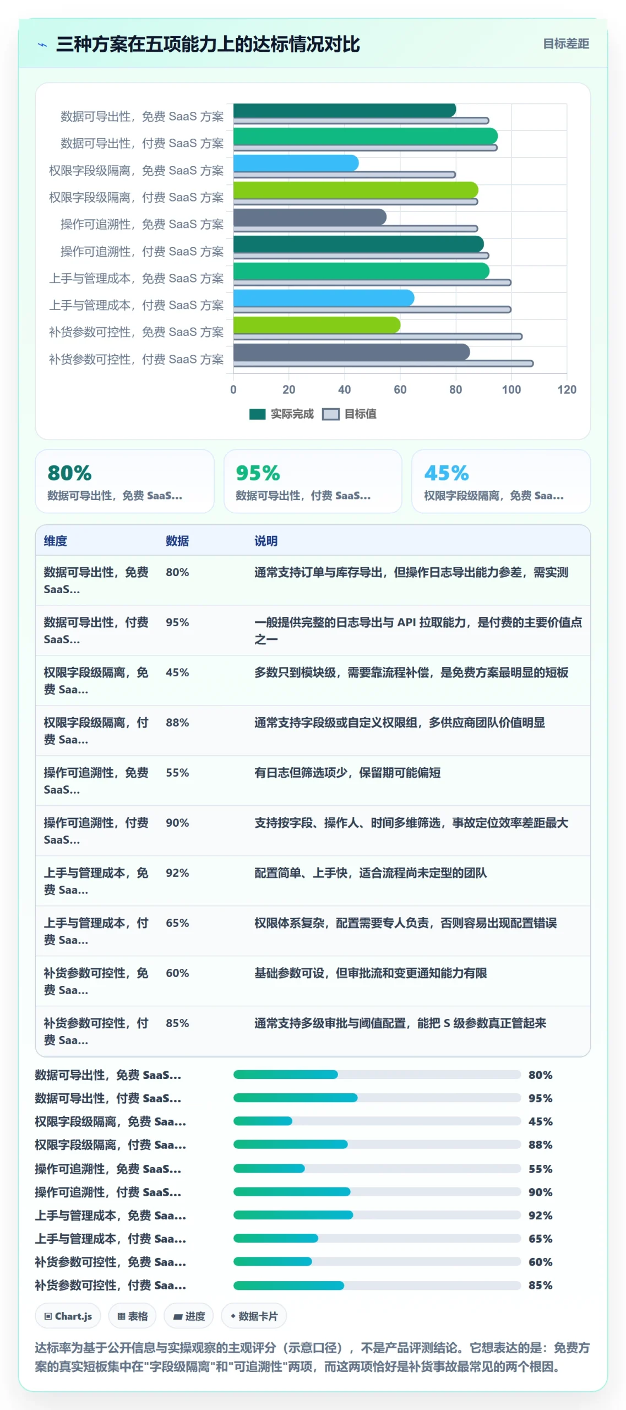This screenshot has height=1410, width=626.
Task: Click the 表格 tag chip
Action: [132, 1316]
